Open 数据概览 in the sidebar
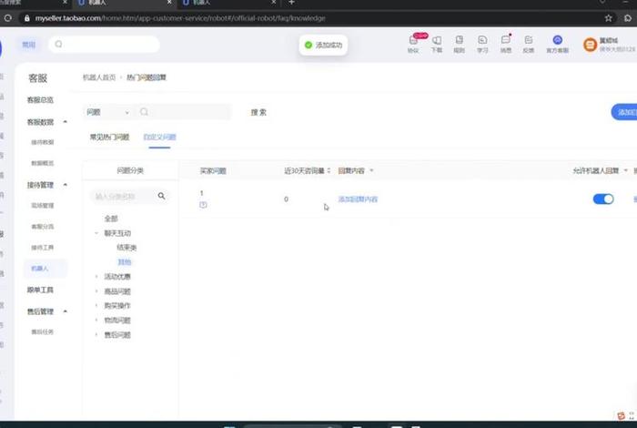The height and width of the screenshot is (428, 637). [x=42, y=163]
